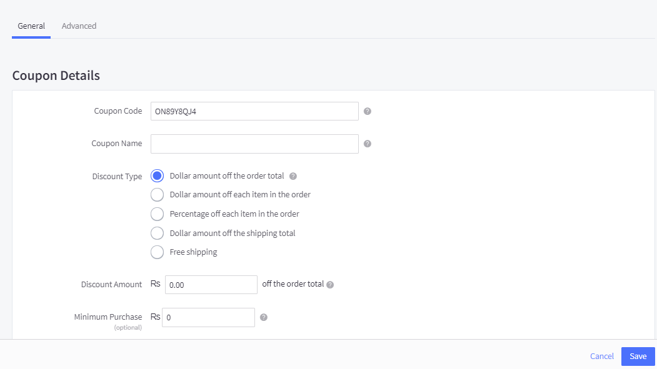Choose Percentage off each item in the order
Viewport: 657px width, 369px height.
[x=158, y=214]
